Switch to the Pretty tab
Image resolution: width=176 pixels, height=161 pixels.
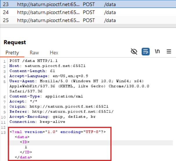(12, 53)
